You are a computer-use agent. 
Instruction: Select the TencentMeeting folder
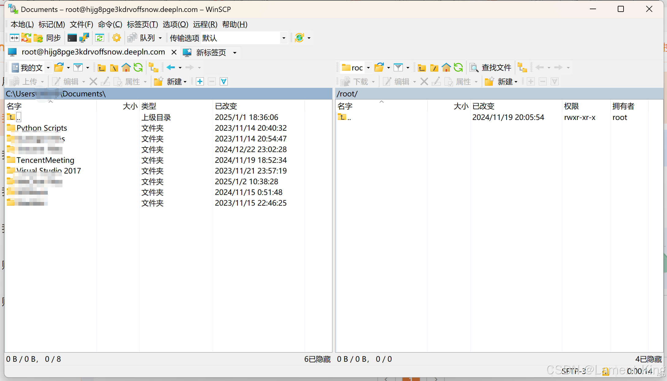coord(45,160)
